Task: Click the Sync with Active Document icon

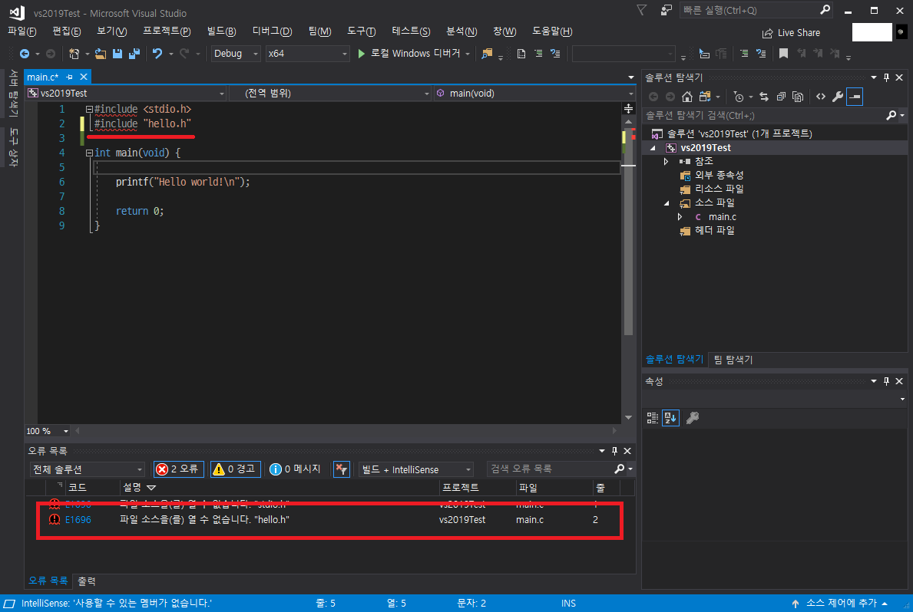Action: click(763, 96)
